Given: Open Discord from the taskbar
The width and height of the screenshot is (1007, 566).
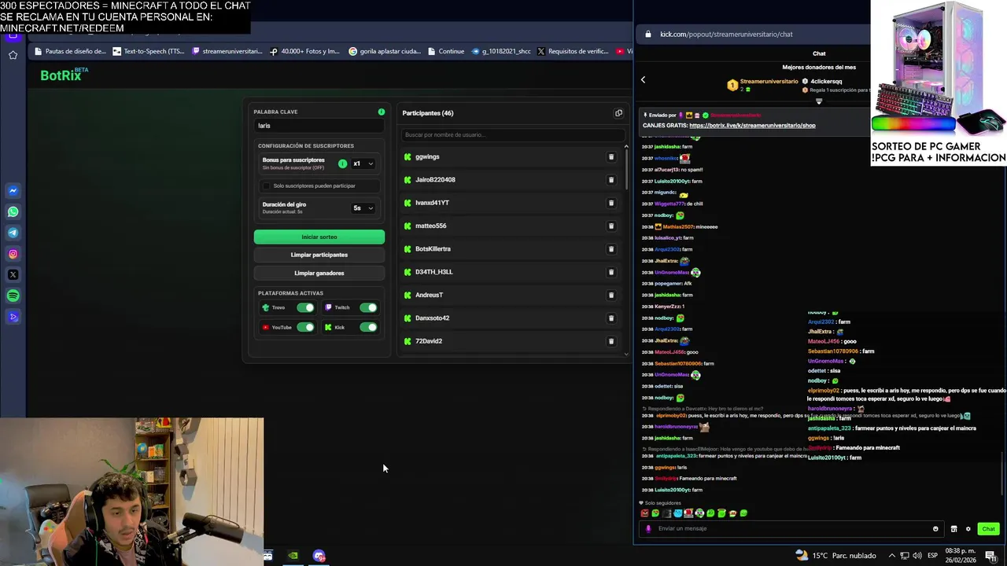Looking at the screenshot, I should point(319,556).
